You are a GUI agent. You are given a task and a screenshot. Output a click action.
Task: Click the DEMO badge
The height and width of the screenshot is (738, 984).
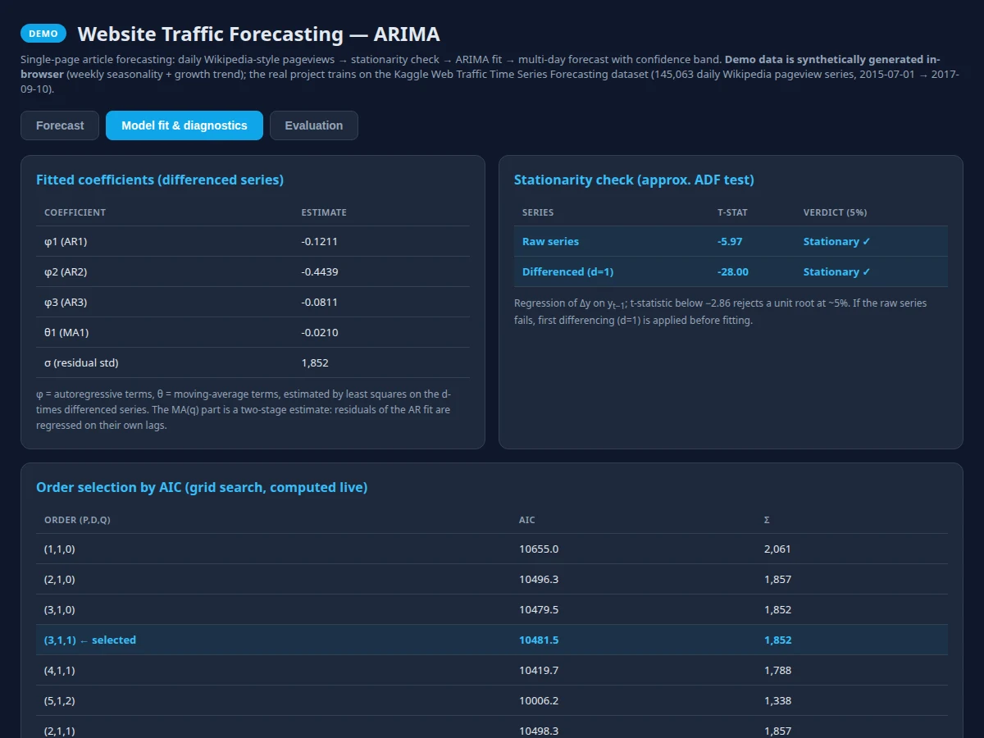43,34
